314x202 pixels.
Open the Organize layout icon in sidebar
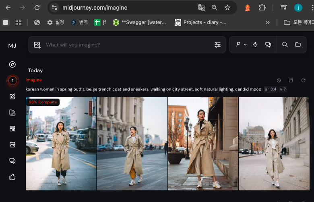(12, 129)
